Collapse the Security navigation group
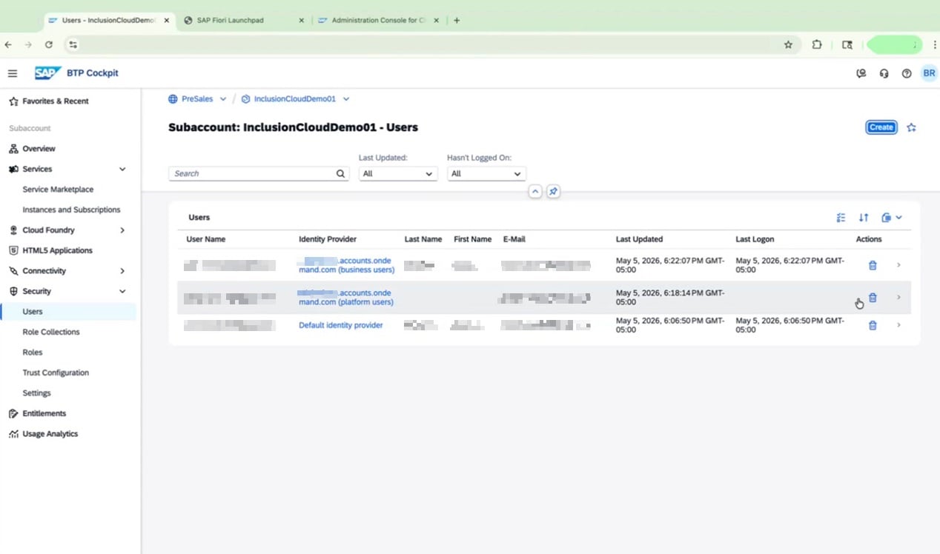 coord(122,292)
